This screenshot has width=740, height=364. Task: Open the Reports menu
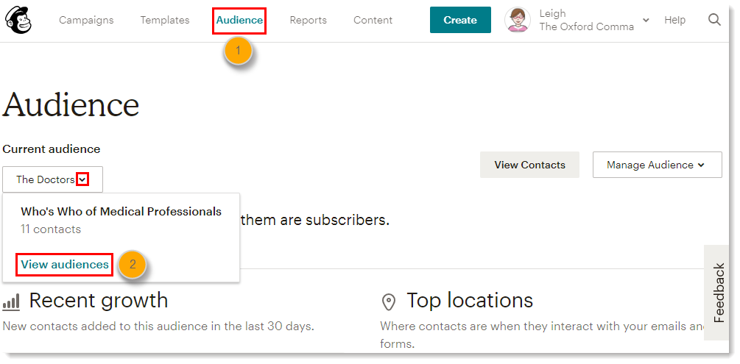point(309,21)
